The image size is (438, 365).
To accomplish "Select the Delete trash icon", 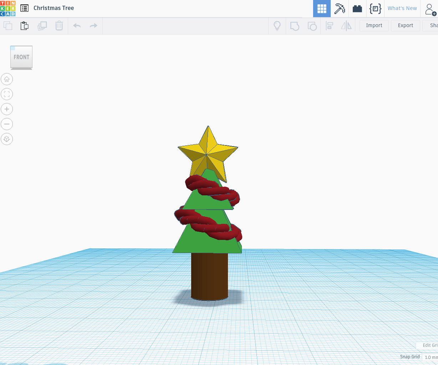I will pos(59,26).
